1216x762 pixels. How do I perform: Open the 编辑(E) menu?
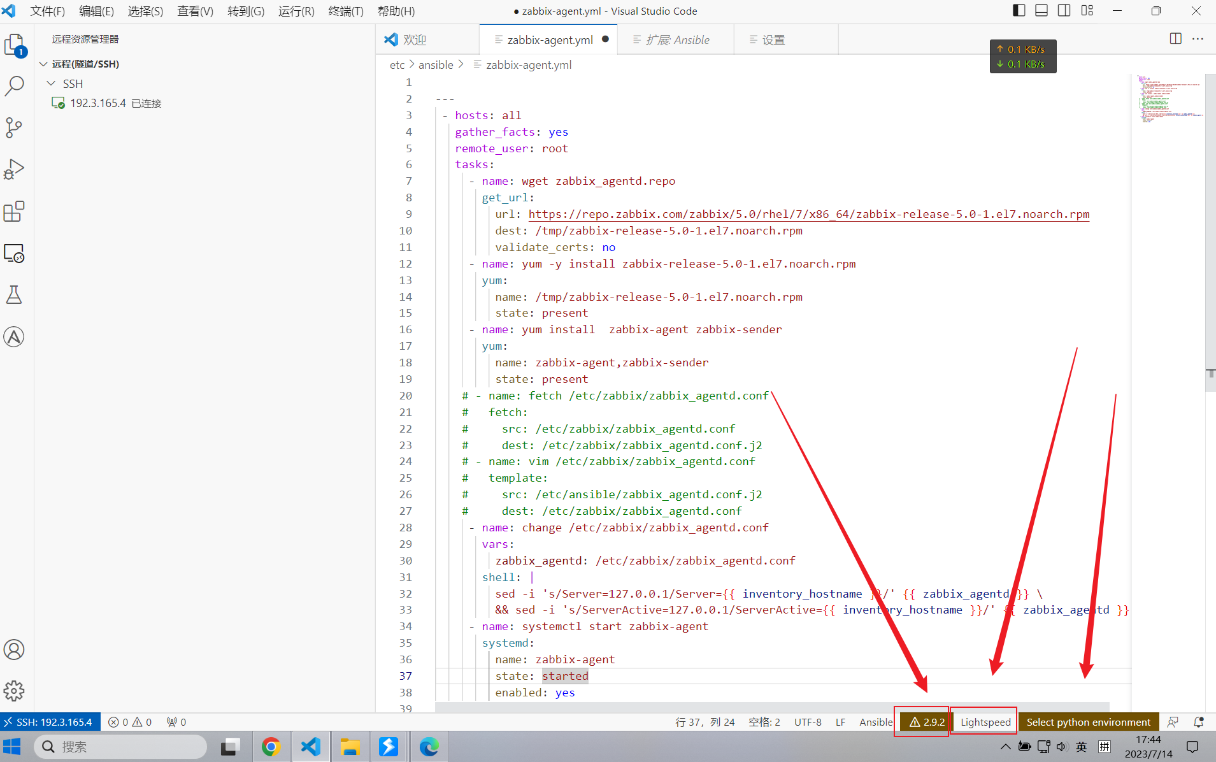point(96,11)
